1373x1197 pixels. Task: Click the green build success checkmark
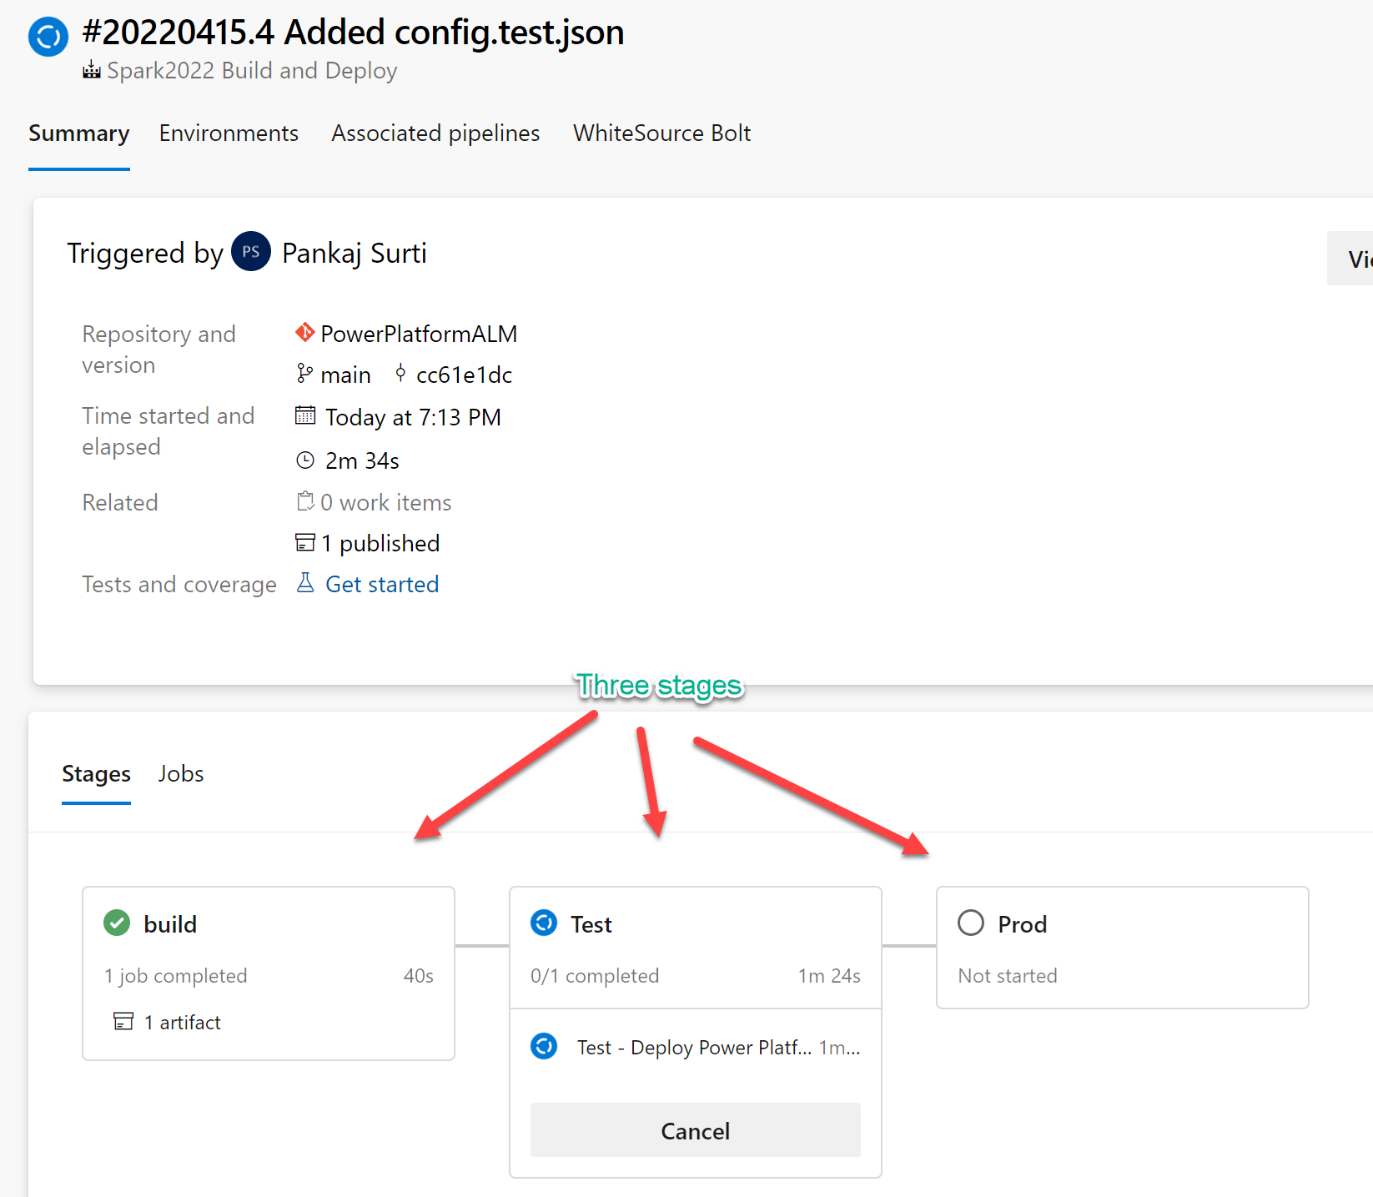tap(117, 923)
